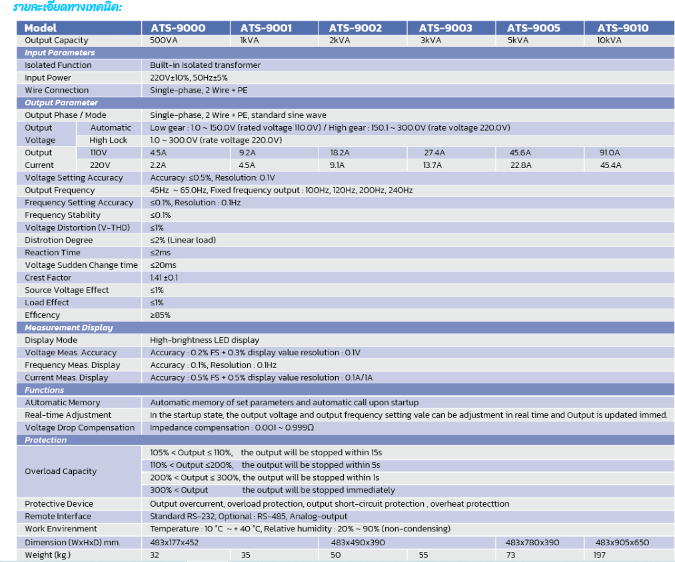The height and width of the screenshot is (562, 675).
Task: Click the High-brightness LED display text
Action: [x=205, y=340]
